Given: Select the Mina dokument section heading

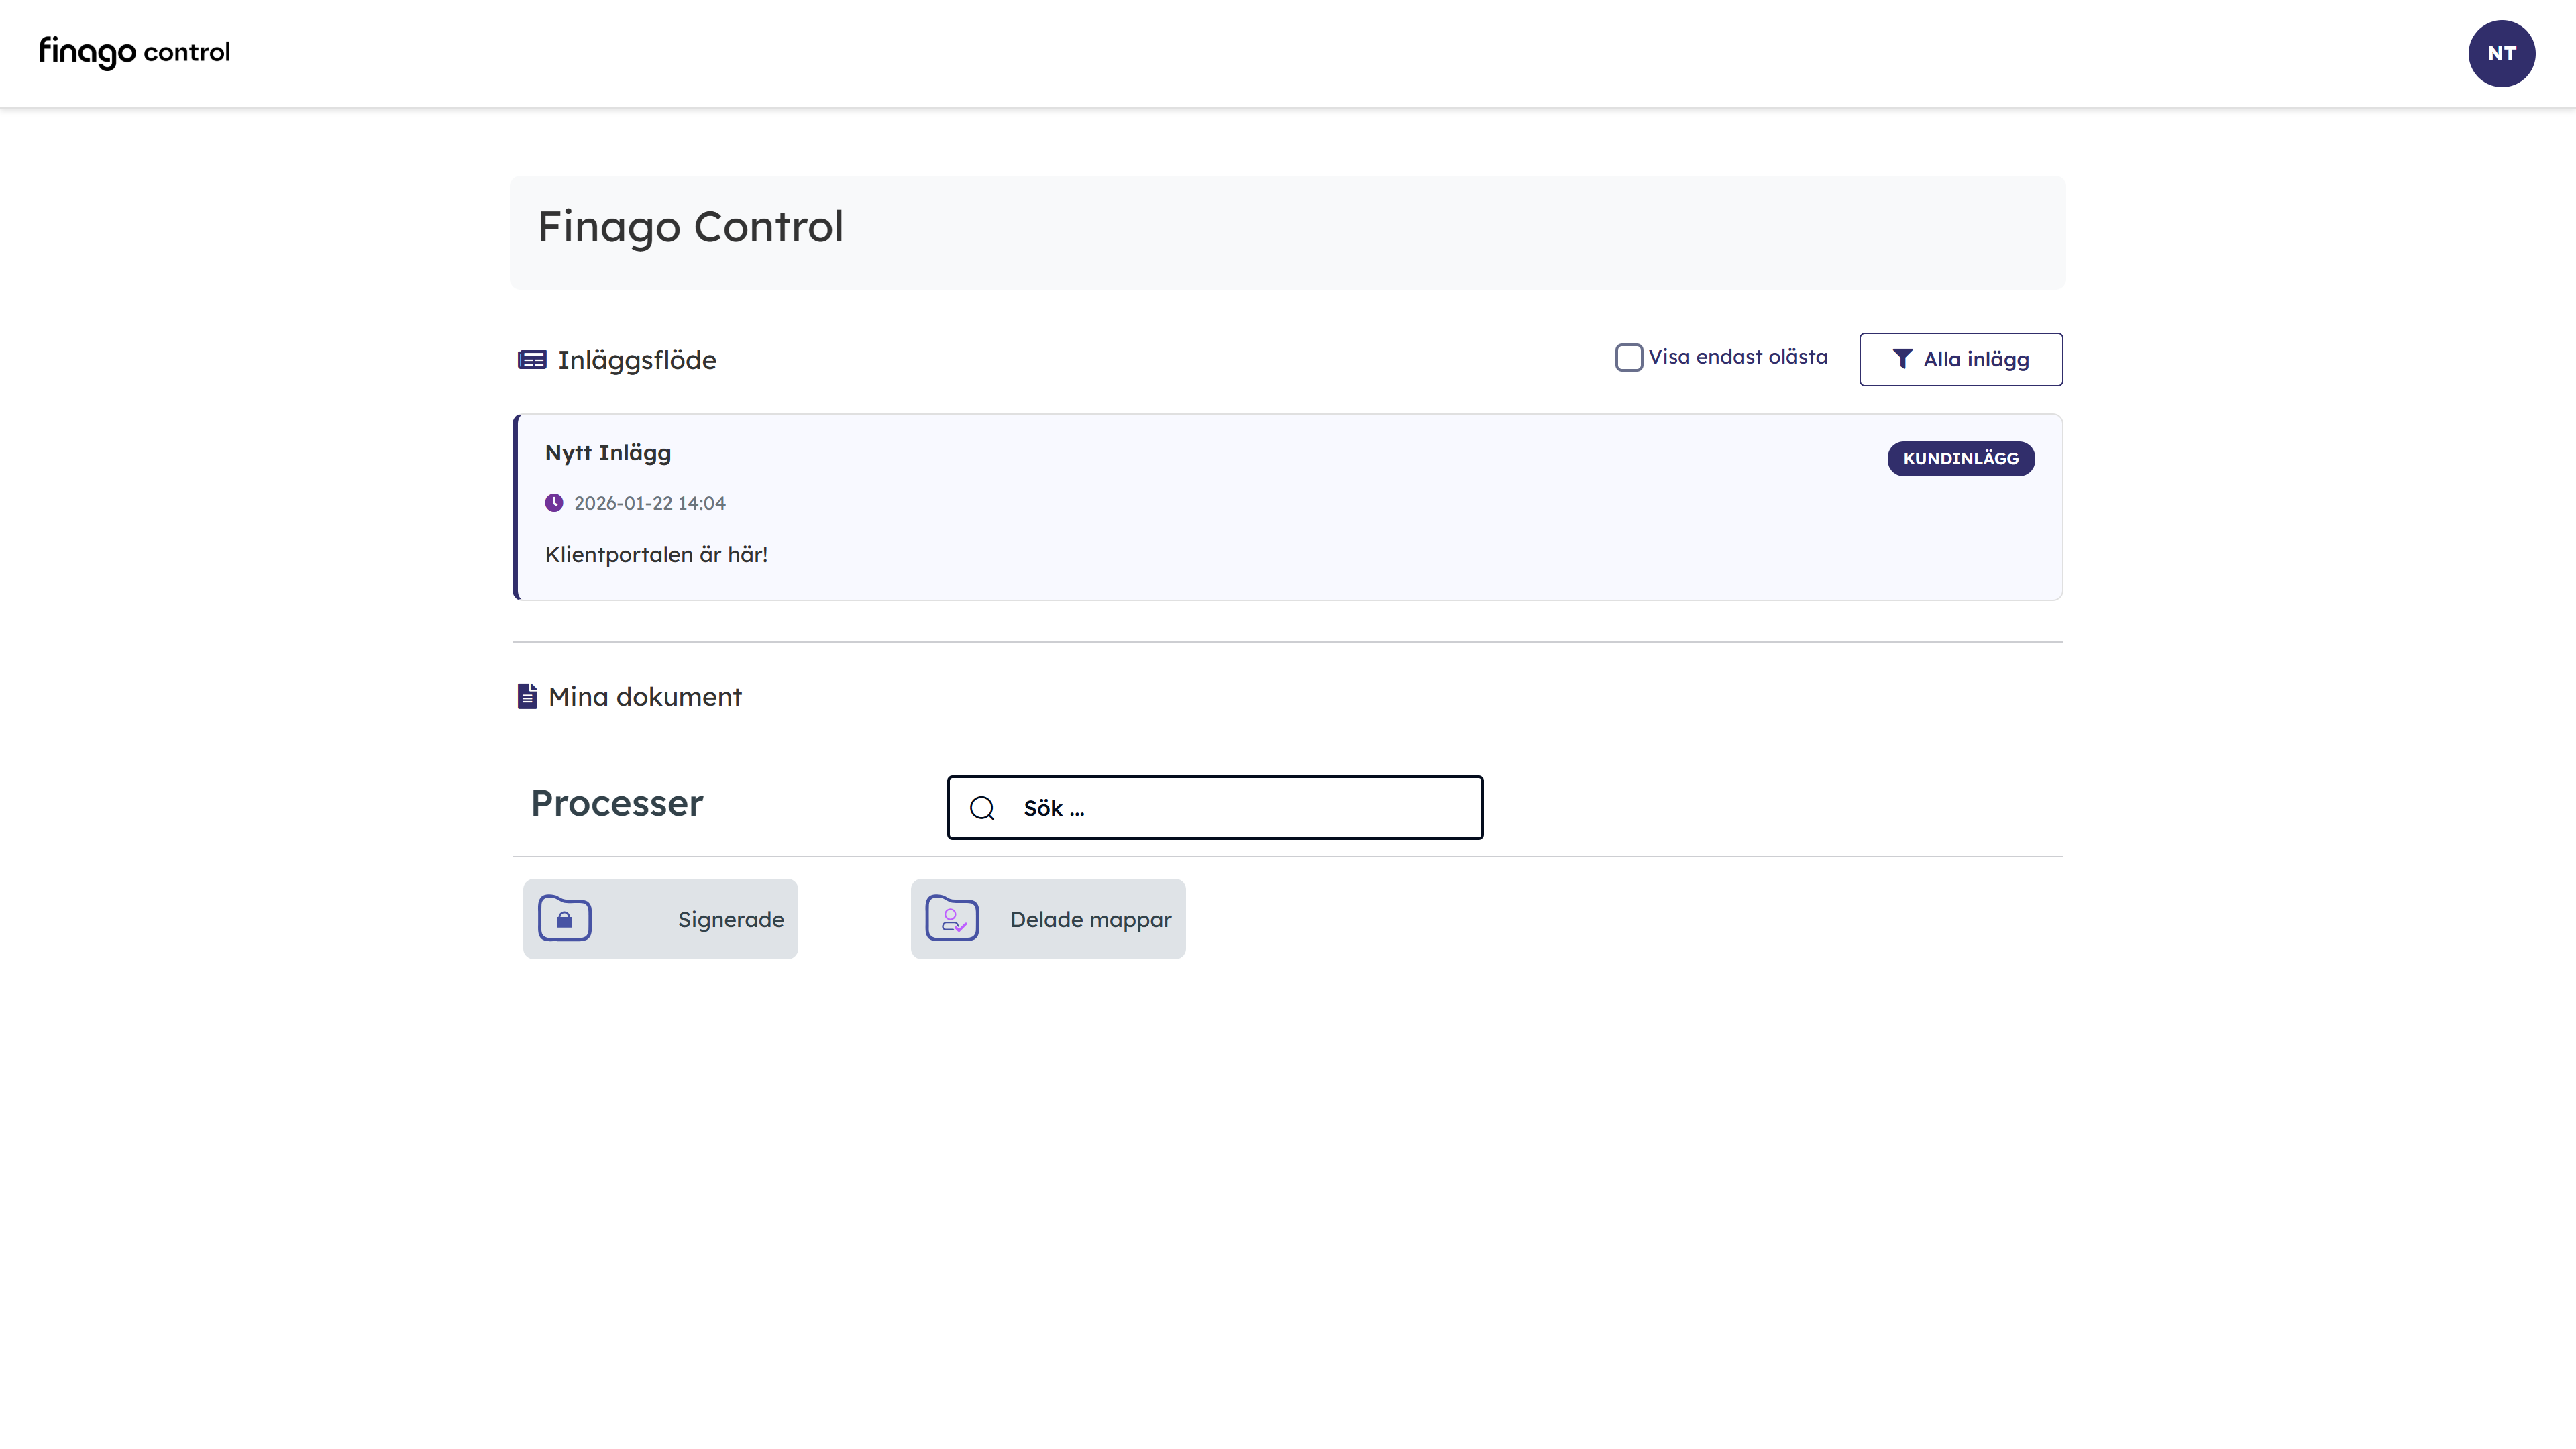Looking at the screenshot, I should click(x=645, y=697).
